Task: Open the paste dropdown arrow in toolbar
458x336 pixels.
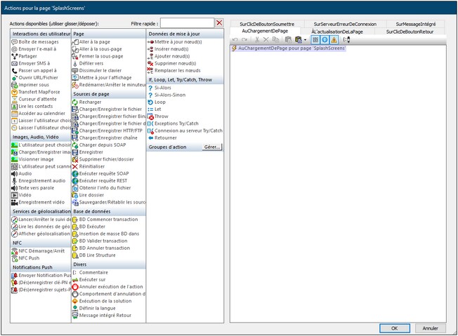Action: tap(304, 40)
